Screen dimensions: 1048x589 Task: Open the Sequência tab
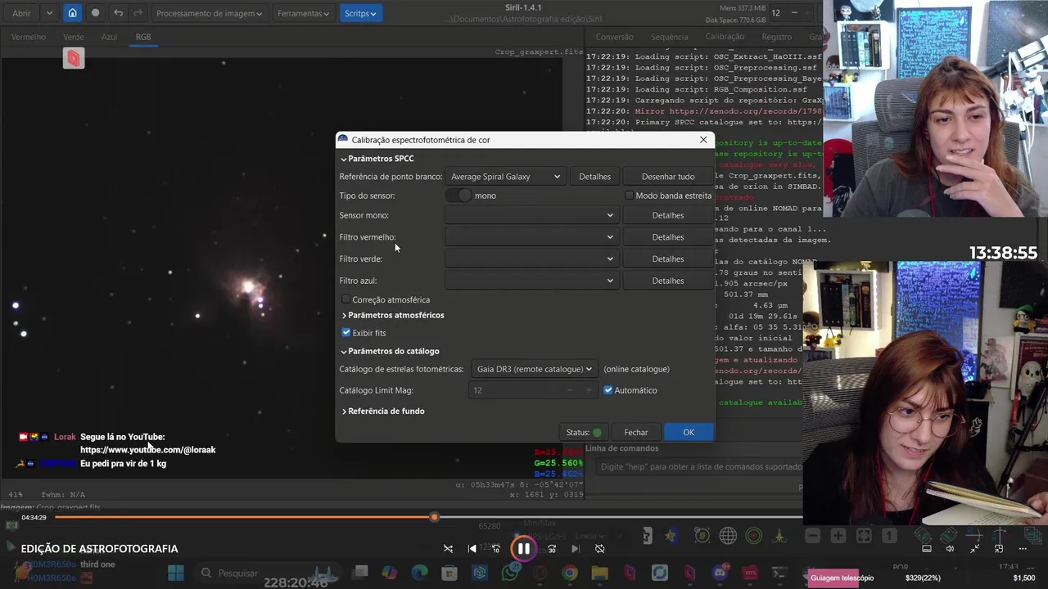coord(669,37)
